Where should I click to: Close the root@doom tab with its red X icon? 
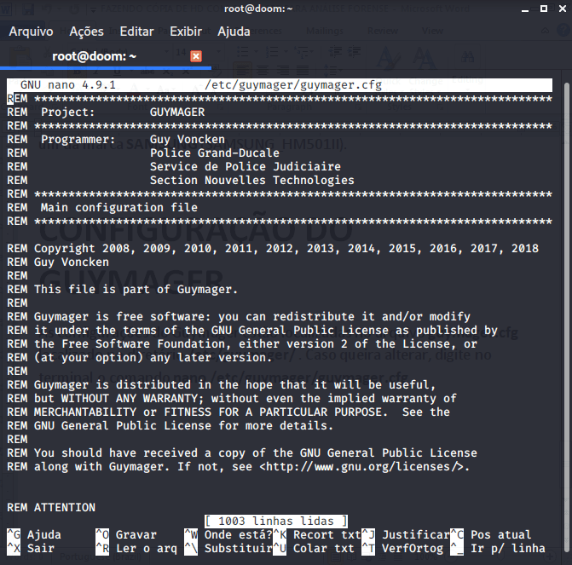196,56
